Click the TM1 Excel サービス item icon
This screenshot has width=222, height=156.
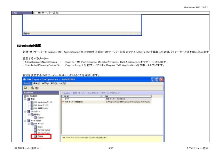[x=32, y=105]
